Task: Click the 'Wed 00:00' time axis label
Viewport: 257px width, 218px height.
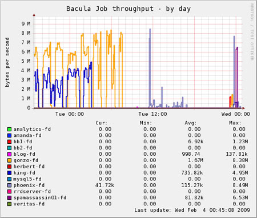Action: coord(236,114)
